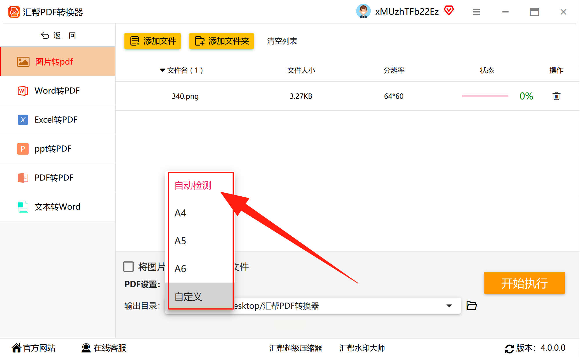Click the user avatar icon

pos(363,11)
